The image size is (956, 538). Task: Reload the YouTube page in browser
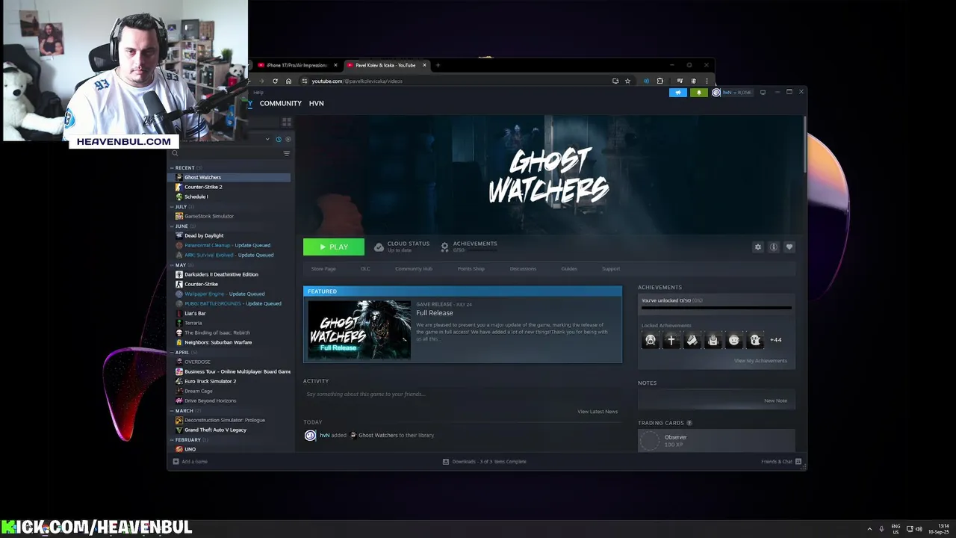(275, 81)
